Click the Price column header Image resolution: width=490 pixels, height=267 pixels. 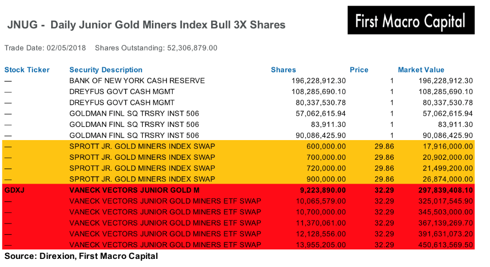(x=359, y=70)
